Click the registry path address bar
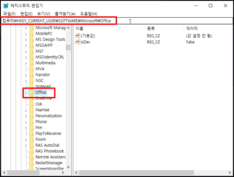234x177 pixels. point(117,21)
